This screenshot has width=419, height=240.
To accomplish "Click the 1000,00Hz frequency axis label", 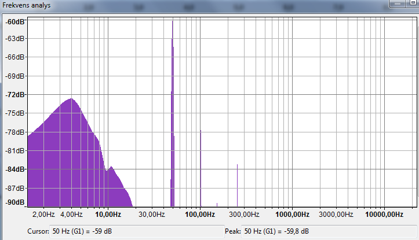I will tap(292, 215).
